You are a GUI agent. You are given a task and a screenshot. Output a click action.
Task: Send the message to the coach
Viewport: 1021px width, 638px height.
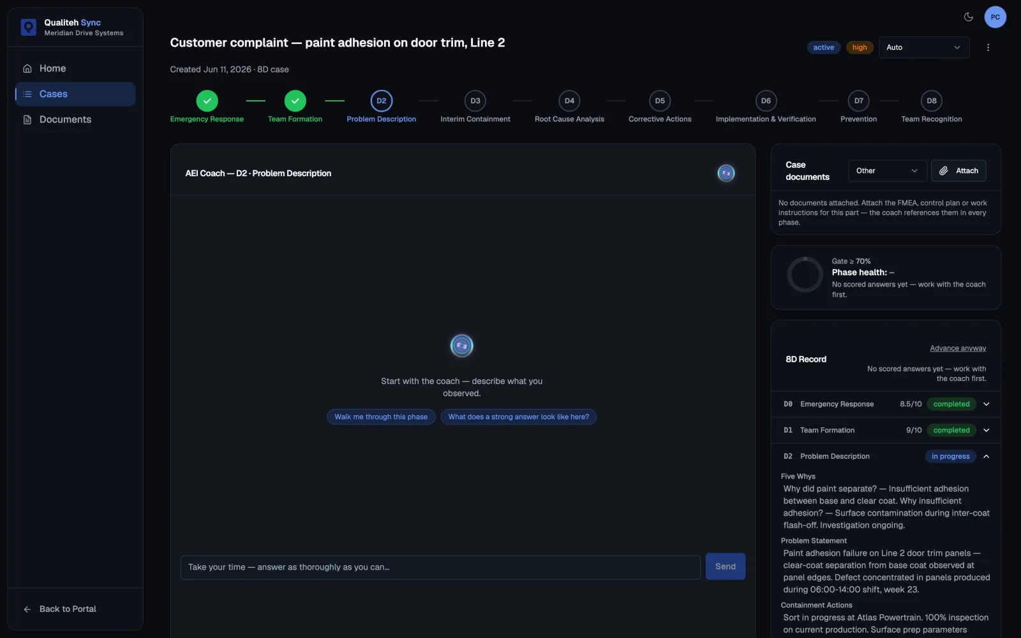pyautogui.click(x=726, y=567)
